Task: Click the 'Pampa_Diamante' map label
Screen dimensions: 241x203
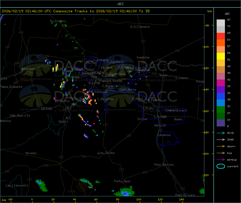Action: (x=11, y=87)
